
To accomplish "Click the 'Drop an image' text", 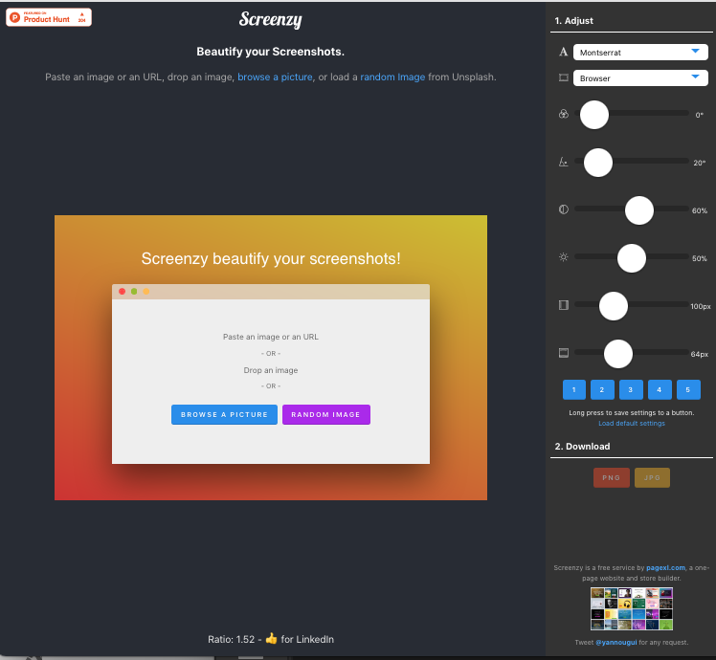I will pyautogui.click(x=271, y=370).
